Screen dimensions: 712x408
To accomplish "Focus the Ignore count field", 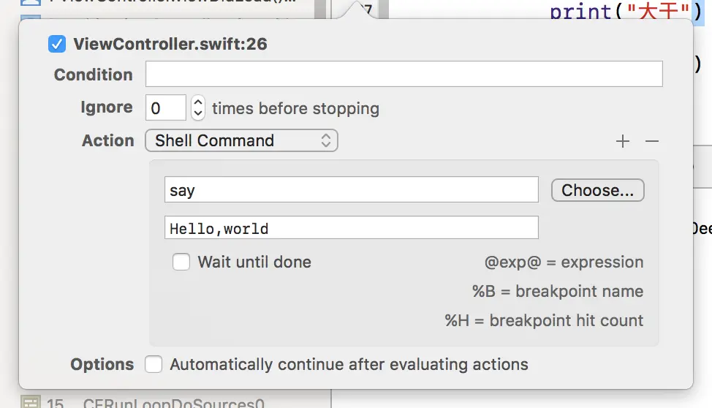I will (166, 108).
